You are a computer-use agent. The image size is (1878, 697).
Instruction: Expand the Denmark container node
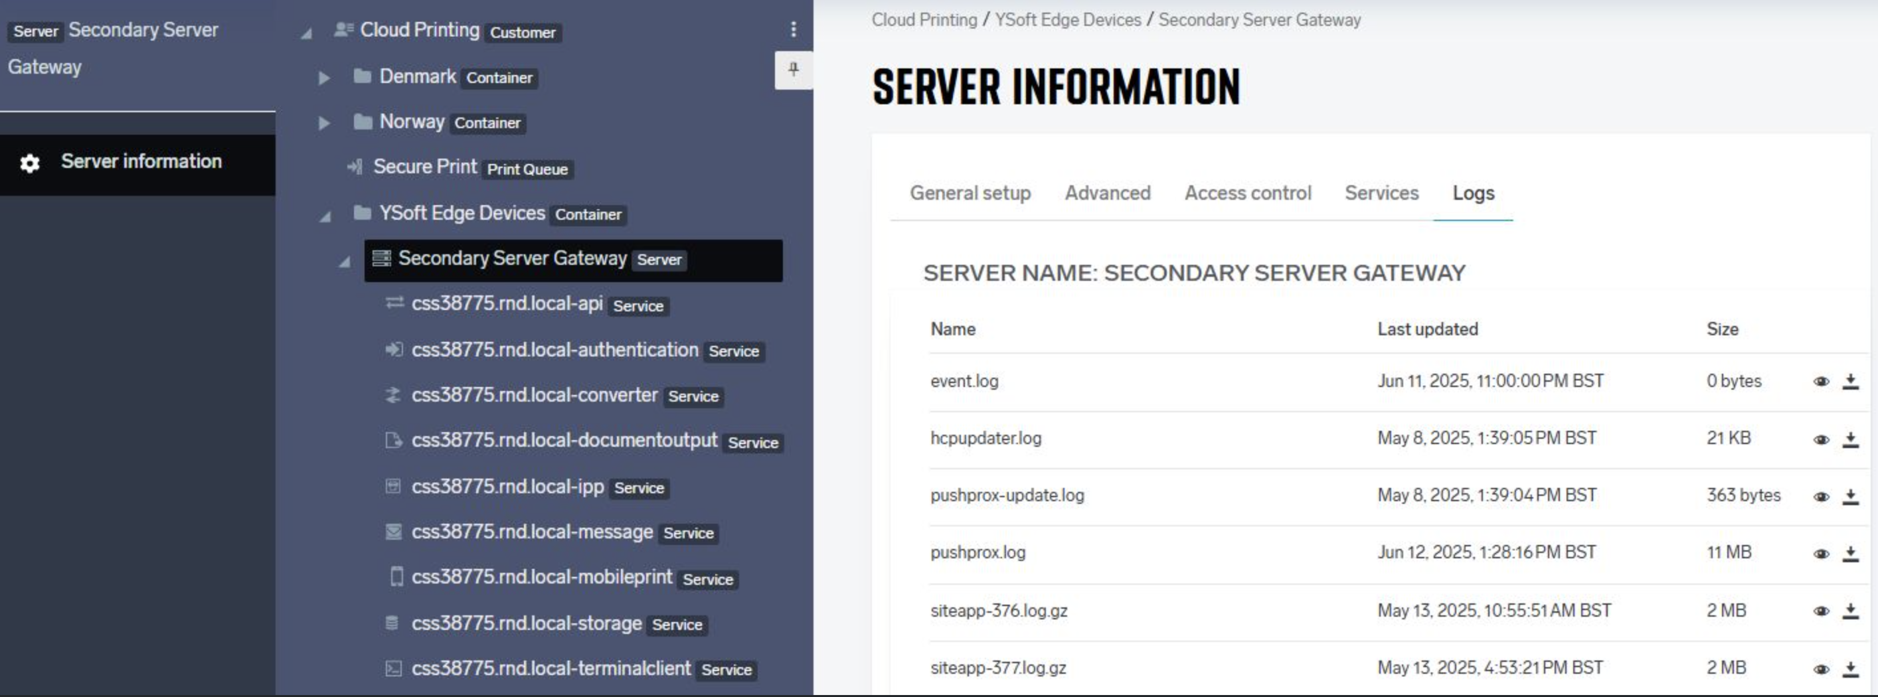(x=323, y=77)
